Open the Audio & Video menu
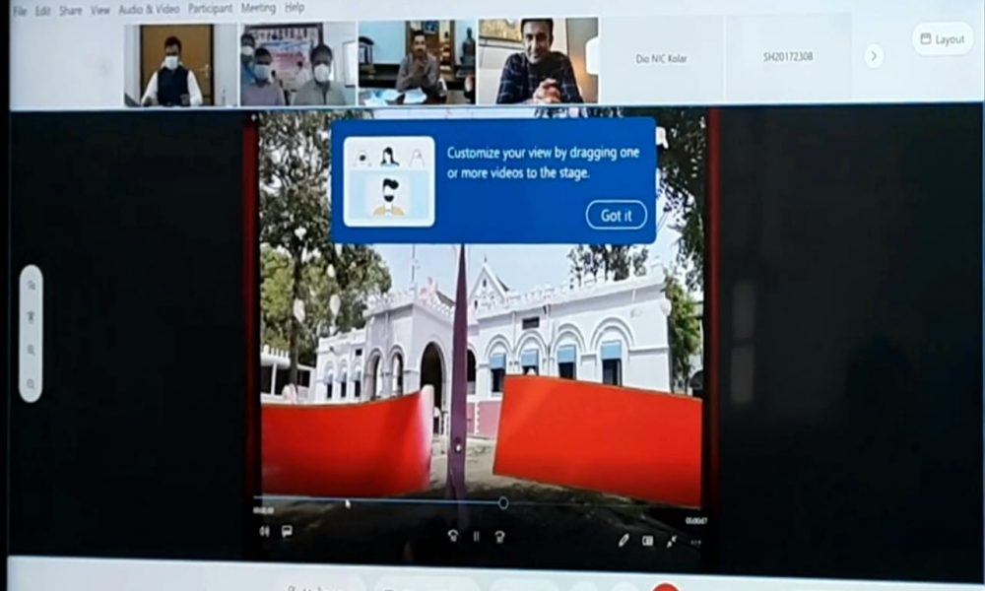985x591 pixels. click(x=149, y=10)
